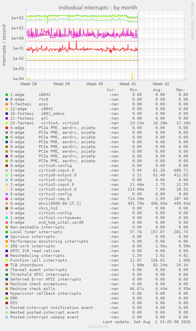Viewport: 196px width, 331px height.
Task: Click the swatch for Function call interrupts
Action: pyautogui.click(x=7, y=260)
